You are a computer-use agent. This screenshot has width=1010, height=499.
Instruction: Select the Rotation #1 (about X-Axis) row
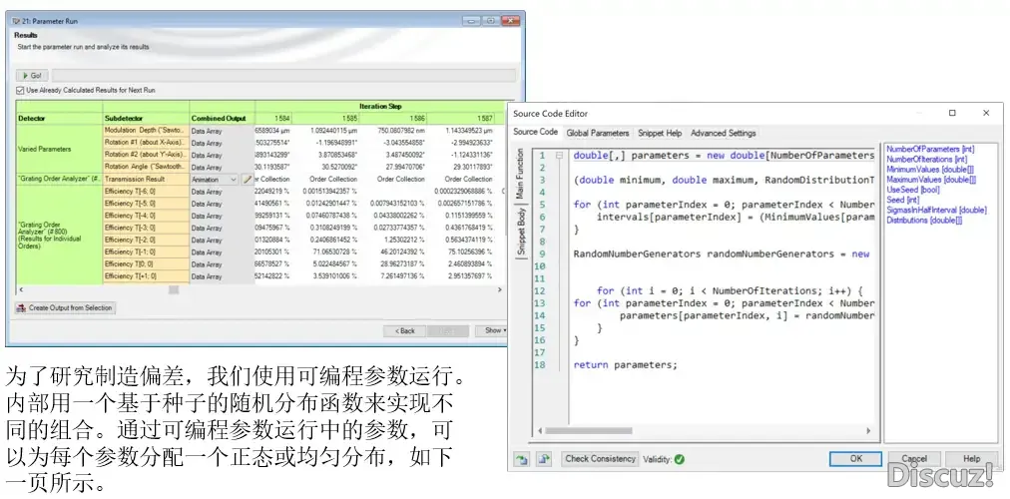click(x=146, y=143)
